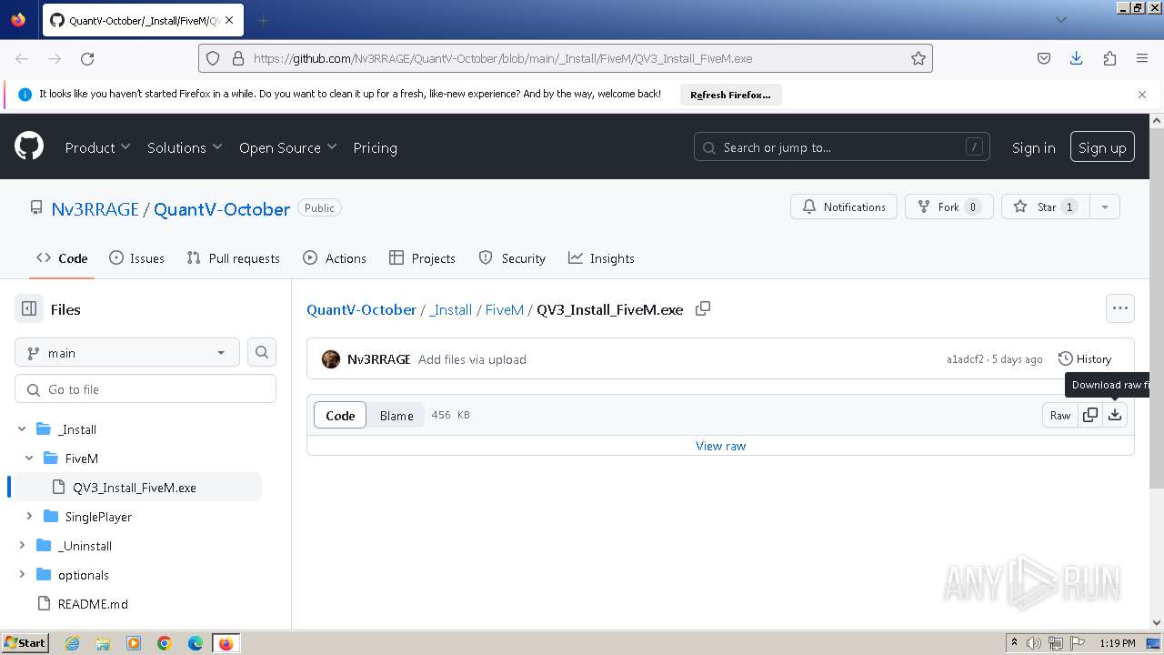Screen dimensions: 1164x655
Task: Click the Windows Start button
Action: [25, 643]
